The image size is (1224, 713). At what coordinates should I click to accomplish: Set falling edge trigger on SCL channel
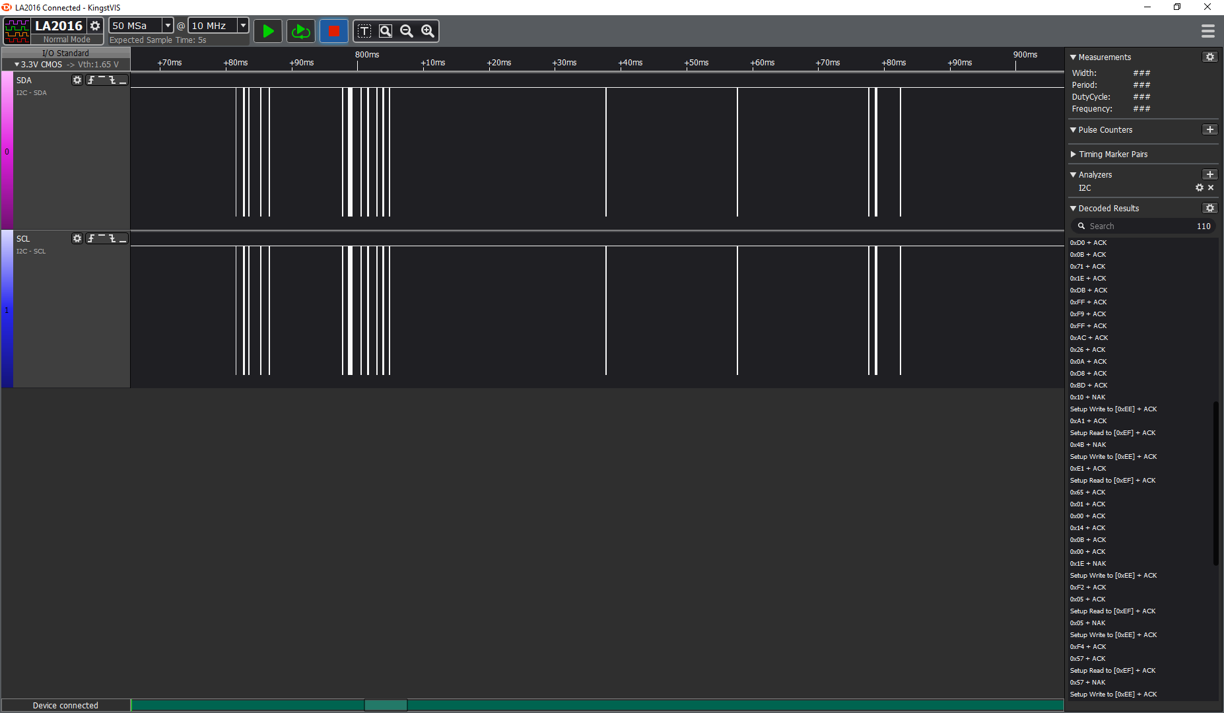click(x=112, y=238)
